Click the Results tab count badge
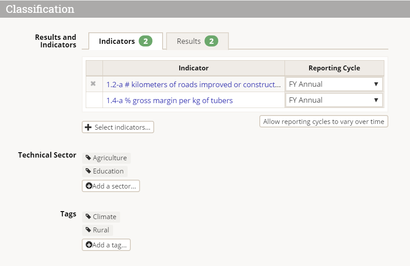 pyautogui.click(x=211, y=41)
